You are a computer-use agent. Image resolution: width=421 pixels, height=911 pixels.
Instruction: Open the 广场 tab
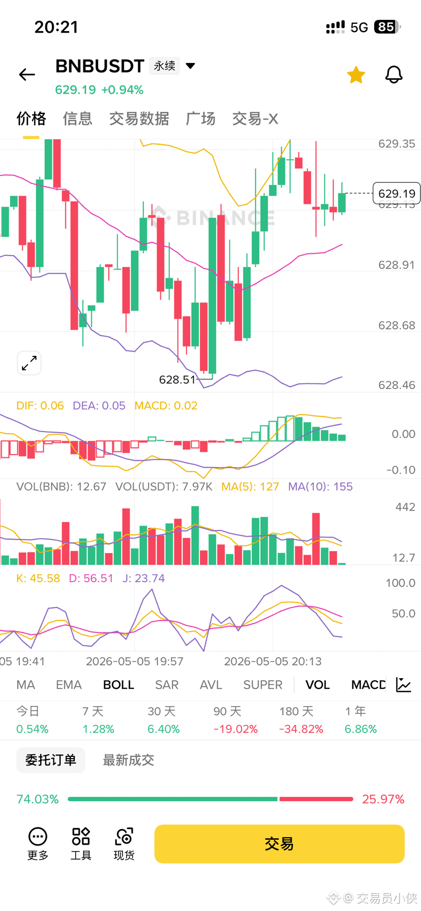(201, 118)
